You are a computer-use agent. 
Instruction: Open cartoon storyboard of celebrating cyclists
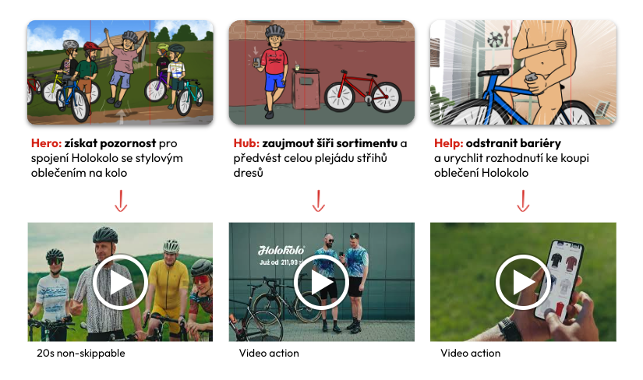[120, 72]
